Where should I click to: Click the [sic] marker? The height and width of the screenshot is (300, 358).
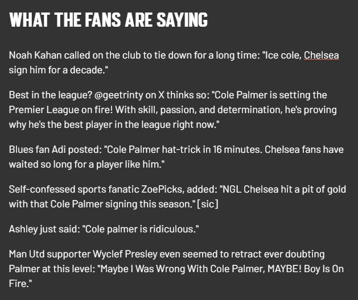coord(207,203)
